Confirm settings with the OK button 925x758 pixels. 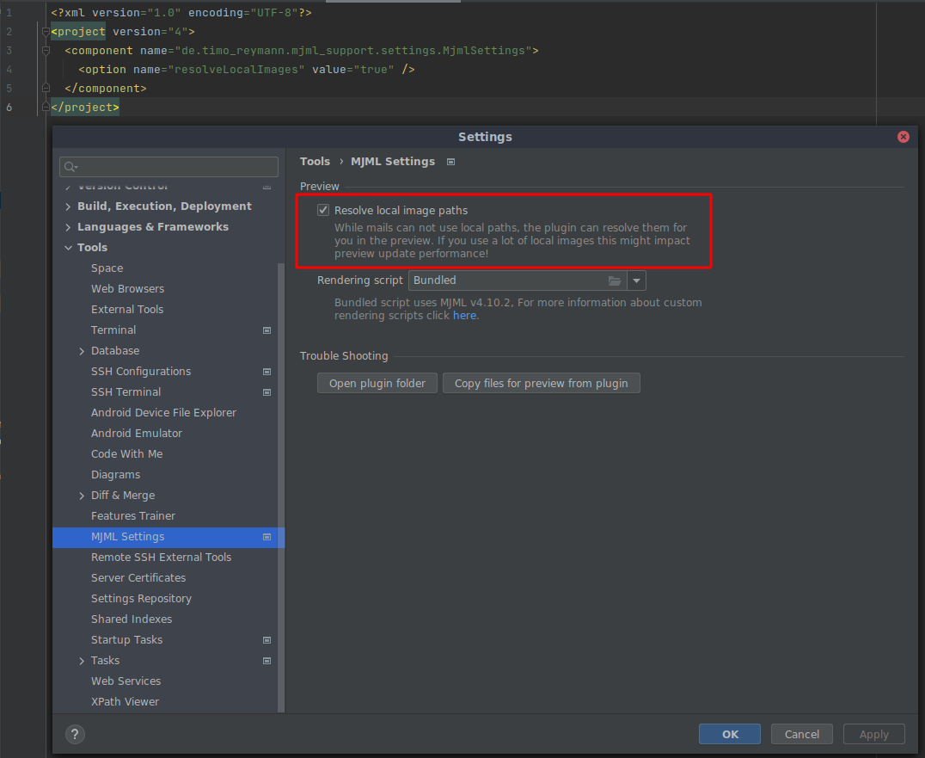point(729,734)
